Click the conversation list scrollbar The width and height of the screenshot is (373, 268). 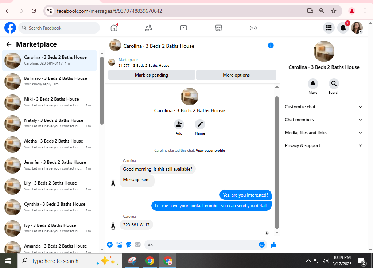coord(102,90)
